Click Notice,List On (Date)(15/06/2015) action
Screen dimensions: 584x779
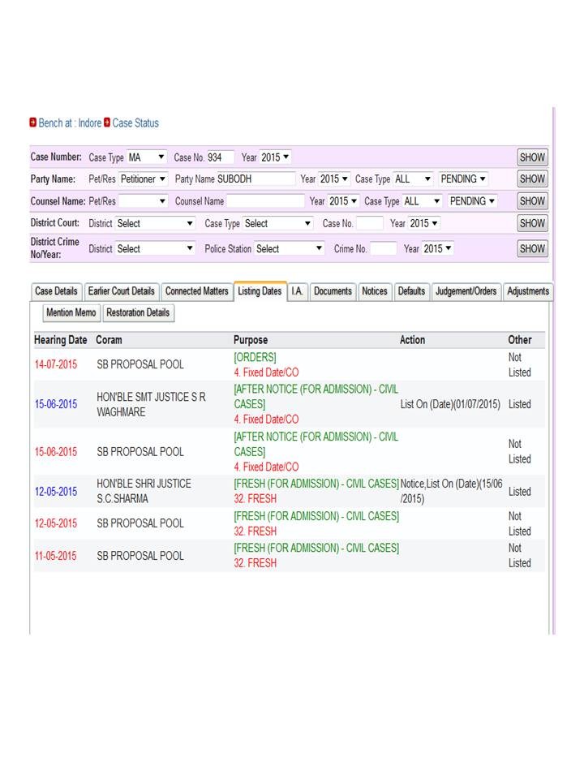coord(451,492)
